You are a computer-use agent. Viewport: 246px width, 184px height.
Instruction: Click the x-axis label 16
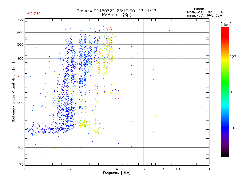point(209,169)
